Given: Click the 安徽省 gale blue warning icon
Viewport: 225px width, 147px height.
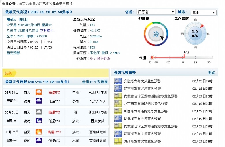Looking at the screenshot, I should (118, 81).
